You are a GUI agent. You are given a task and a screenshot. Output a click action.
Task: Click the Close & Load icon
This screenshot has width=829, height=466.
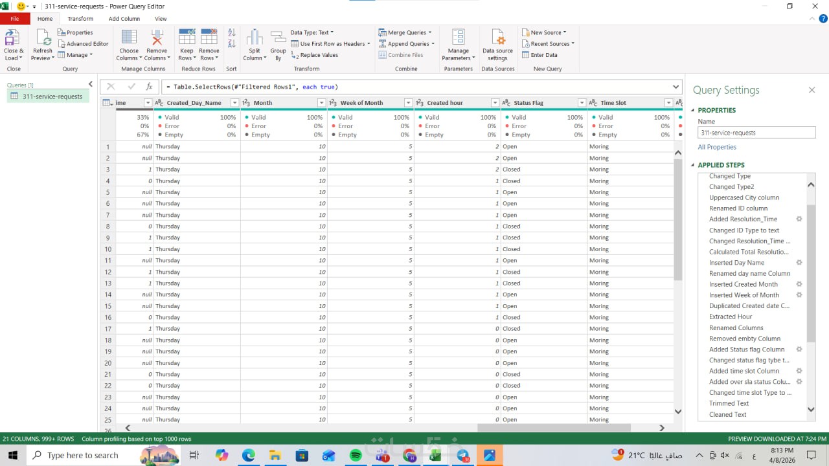[12, 38]
